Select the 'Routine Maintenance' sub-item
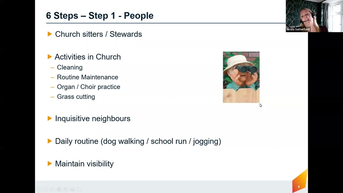Viewport: 343px width, 193px height. tap(87, 77)
